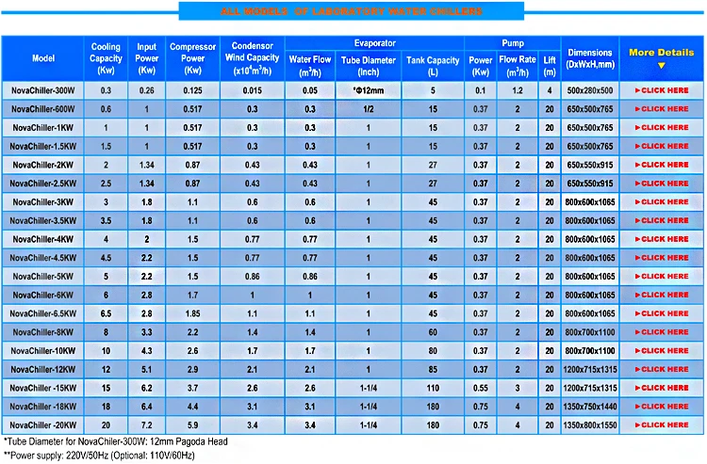
Task: Open CLICK HERE link for NovaChiller -18KW
Action: tap(662, 407)
